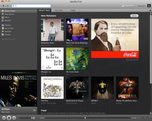This screenshot has height=121, width=152.
Task: Click the Inbox tray icon
Action: tap(3, 17)
